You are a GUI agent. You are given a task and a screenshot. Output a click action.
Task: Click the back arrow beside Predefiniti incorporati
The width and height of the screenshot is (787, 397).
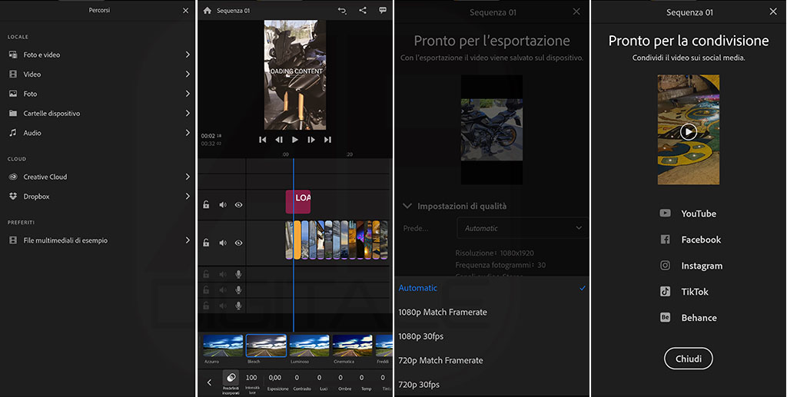[x=209, y=382]
